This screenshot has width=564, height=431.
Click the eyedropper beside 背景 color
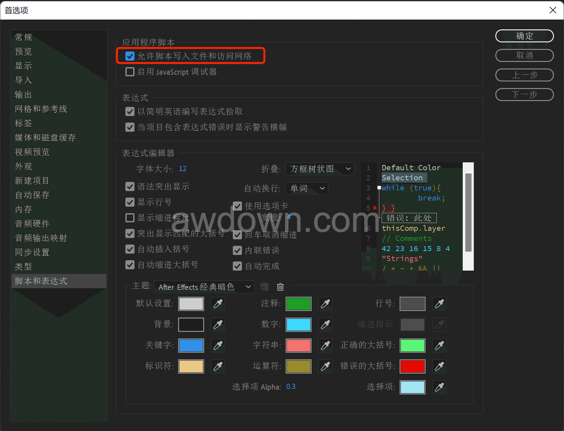point(218,325)
